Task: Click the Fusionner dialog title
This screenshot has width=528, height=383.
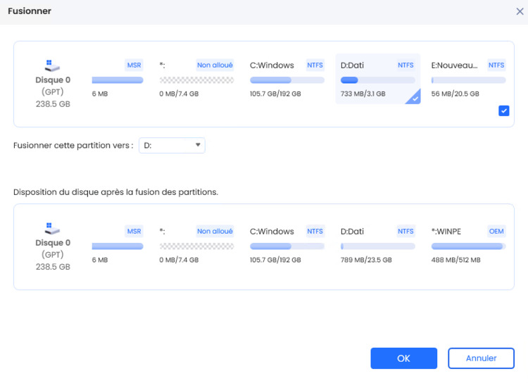Action: pos(30,11)
